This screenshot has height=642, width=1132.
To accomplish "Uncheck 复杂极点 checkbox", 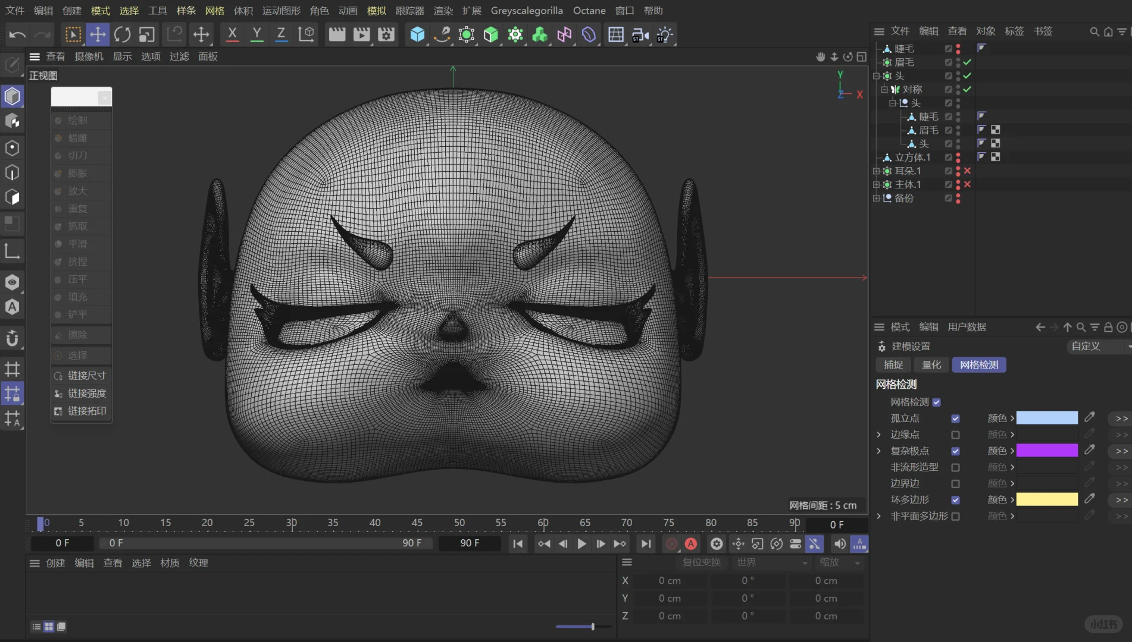I will point(955,451).
